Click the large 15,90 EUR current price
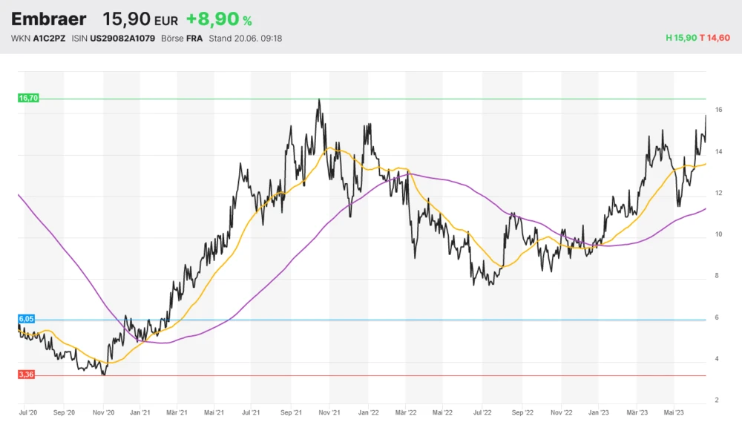This screenshot has height=422, width=742. [x=140, y=19]
